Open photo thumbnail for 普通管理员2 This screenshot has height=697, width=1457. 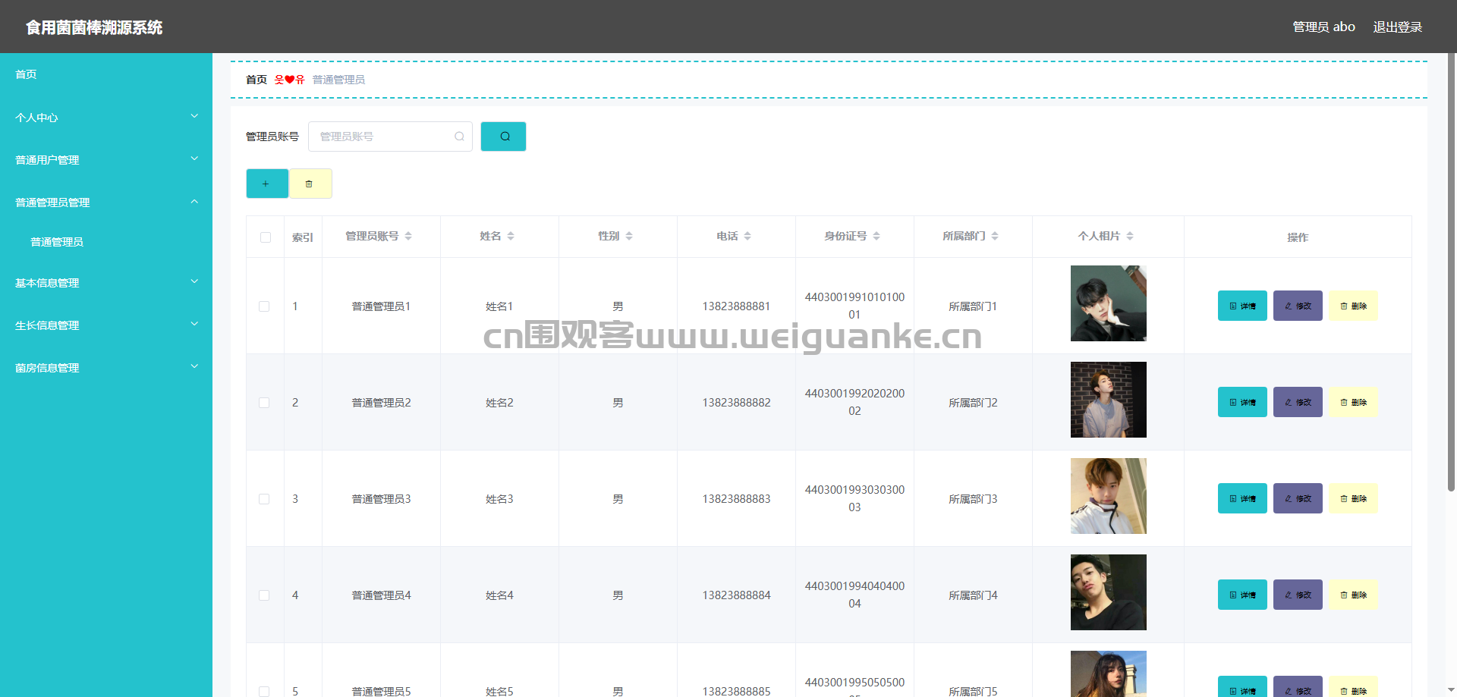tap(1108, 400)
